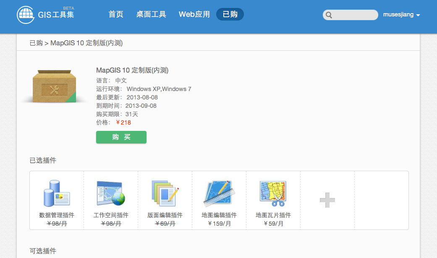437x258 pixels.
Task: Click the 最后更新 2013-08-08 text
Action: coord(127,97)
